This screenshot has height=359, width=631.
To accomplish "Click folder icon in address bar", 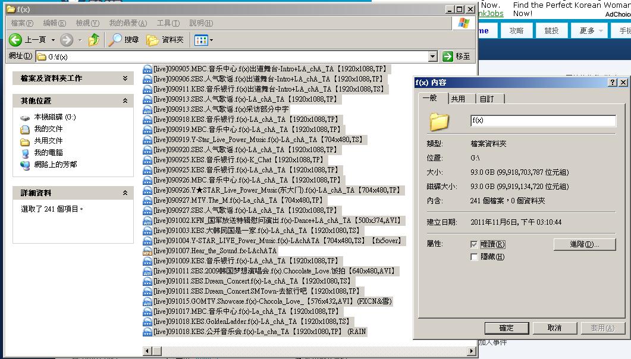I will [42, 56].
